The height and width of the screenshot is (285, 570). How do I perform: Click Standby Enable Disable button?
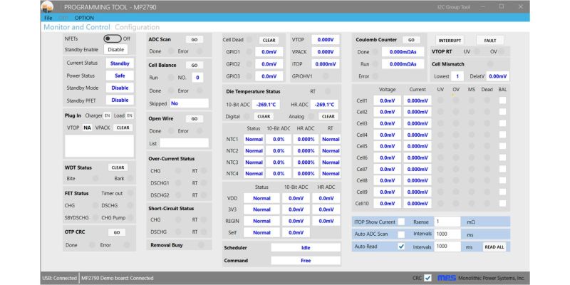(115, 49)
